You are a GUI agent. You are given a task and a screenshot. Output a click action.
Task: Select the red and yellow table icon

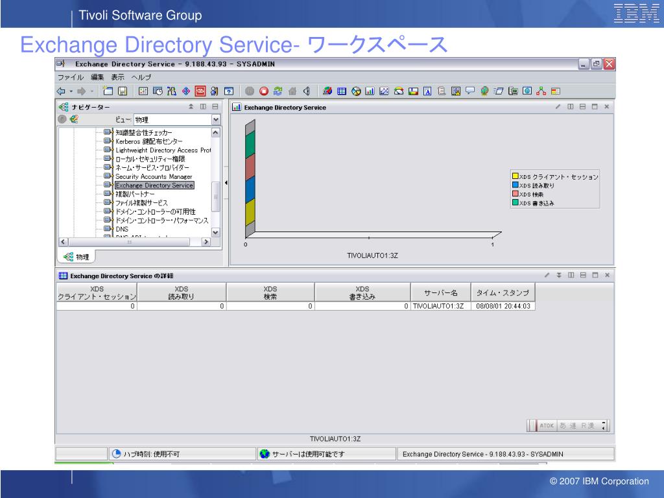556,91
